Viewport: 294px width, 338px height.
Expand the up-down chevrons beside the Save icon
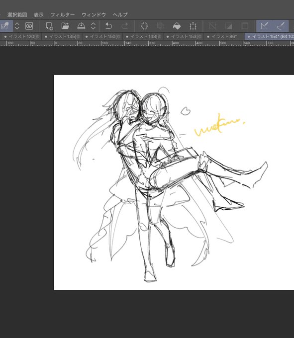93,26
